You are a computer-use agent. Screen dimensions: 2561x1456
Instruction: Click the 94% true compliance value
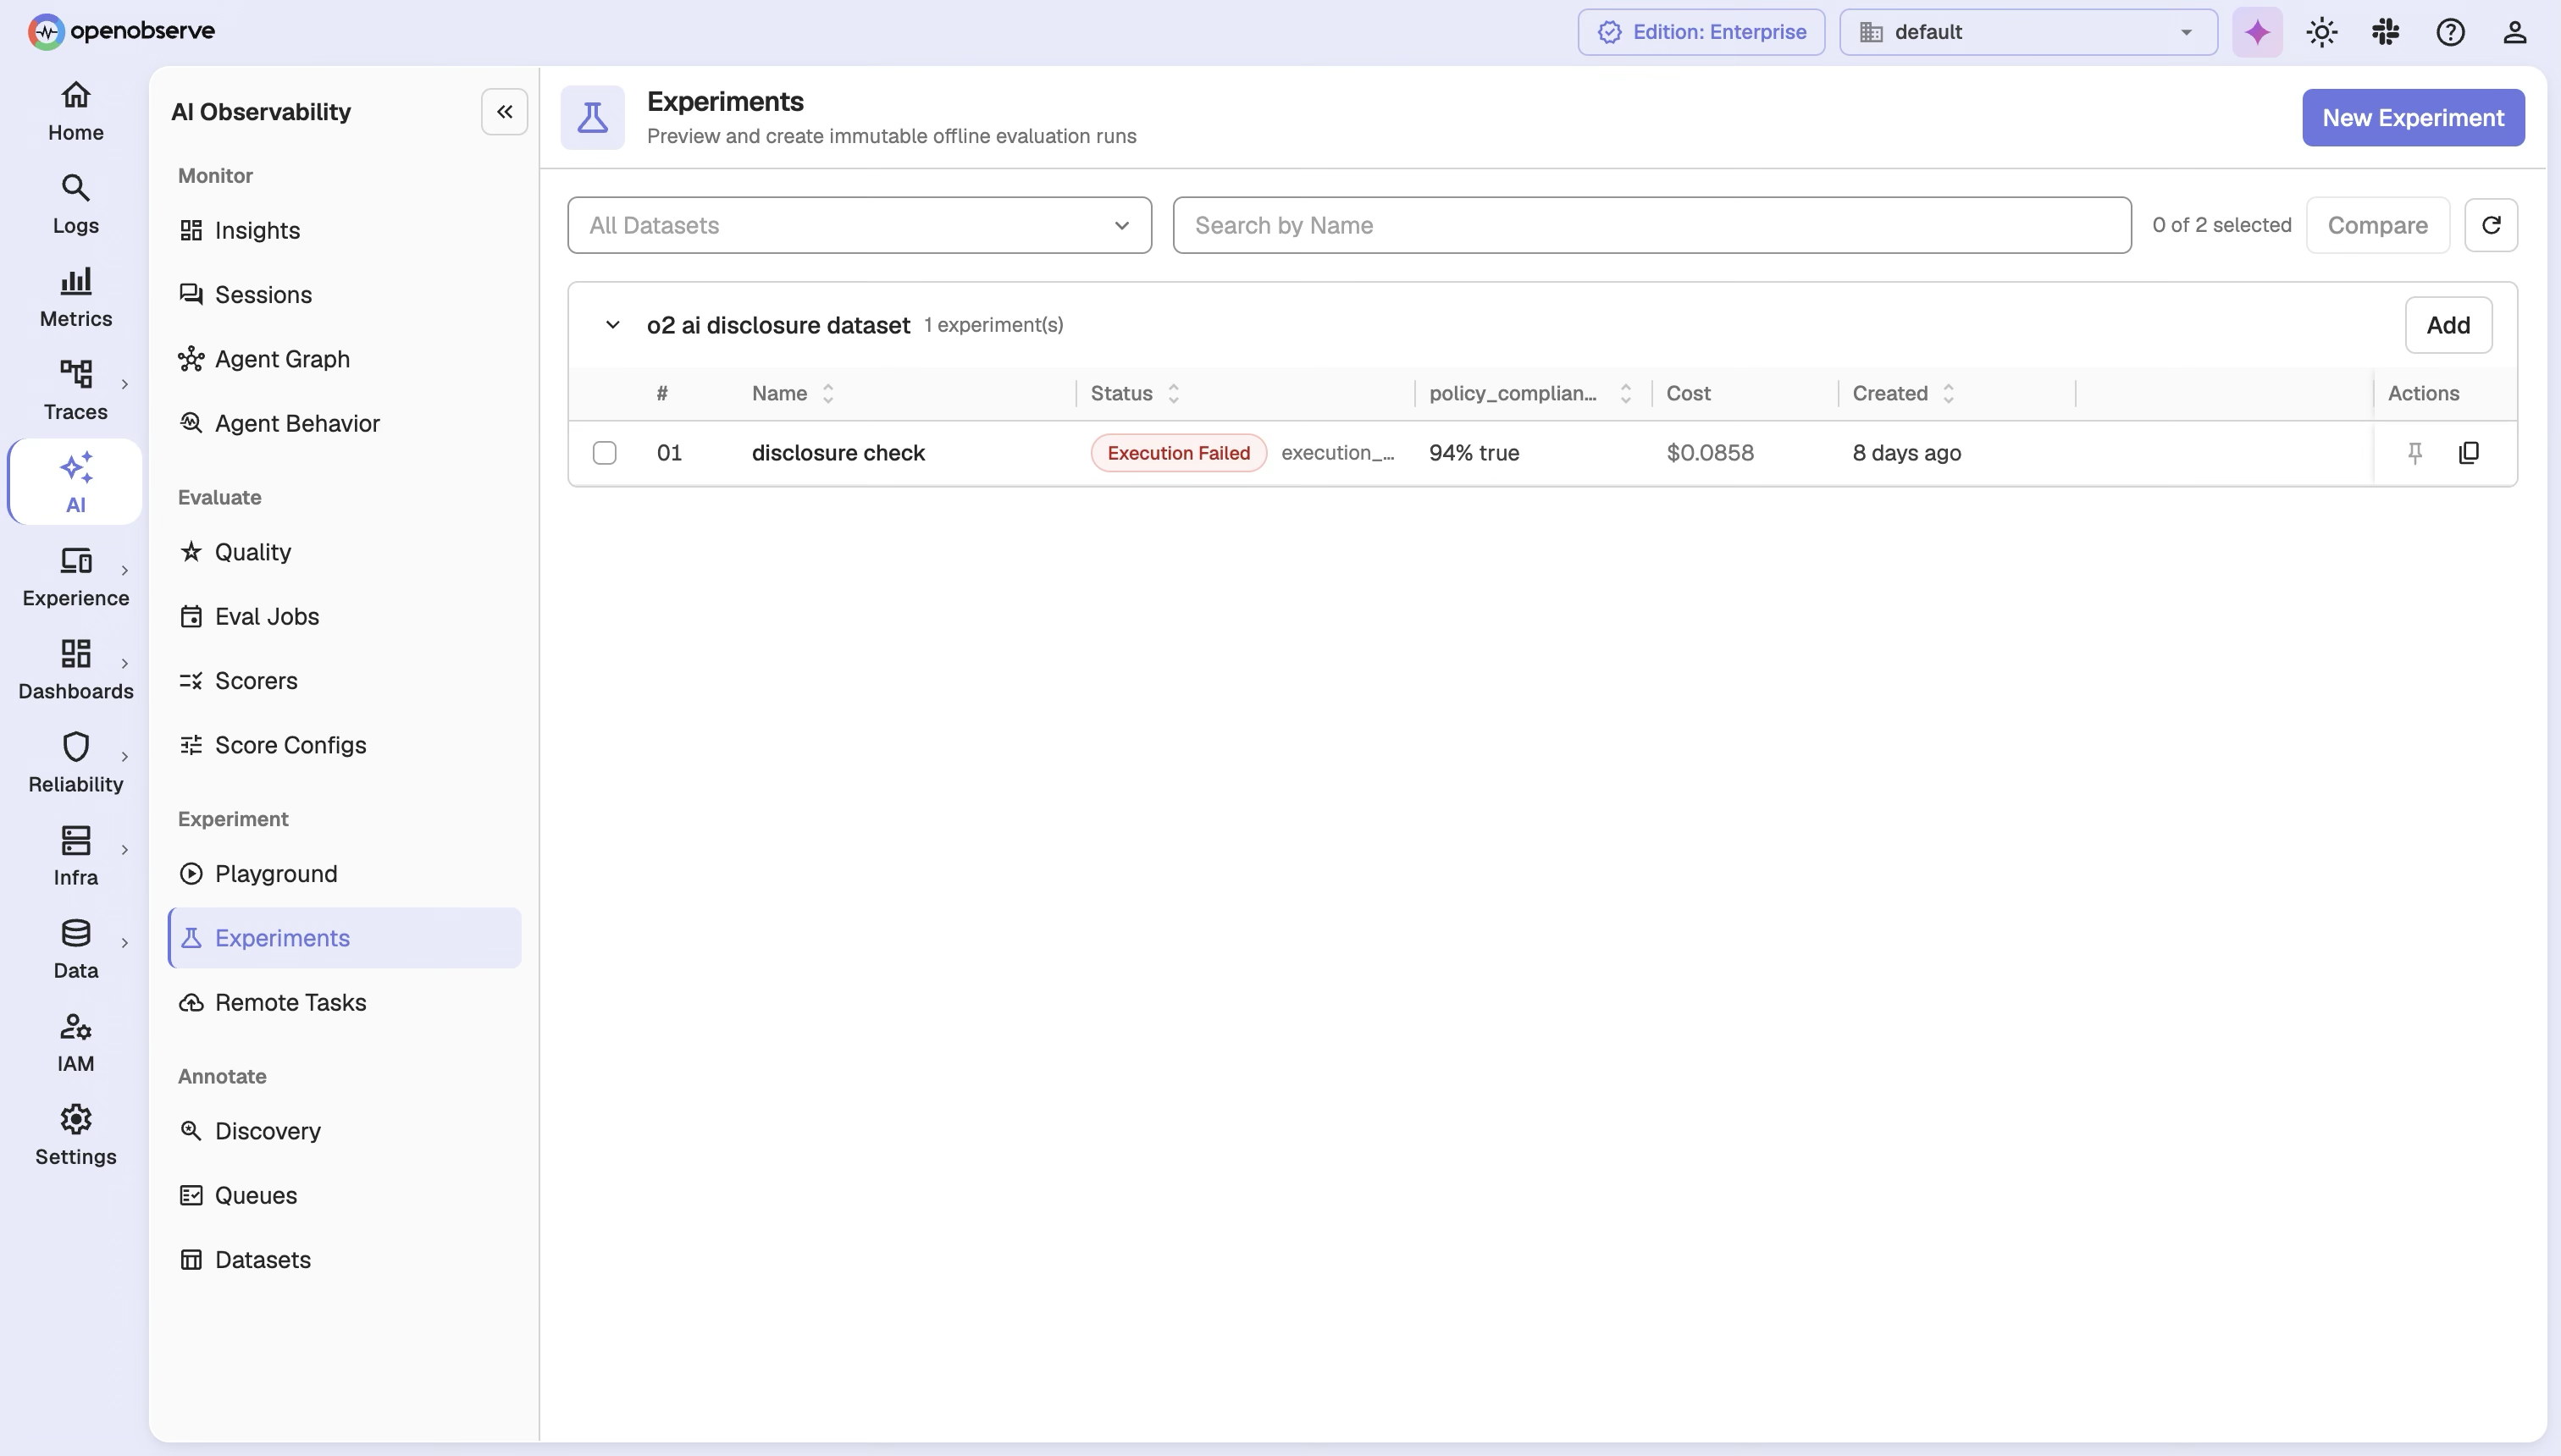1474,453
